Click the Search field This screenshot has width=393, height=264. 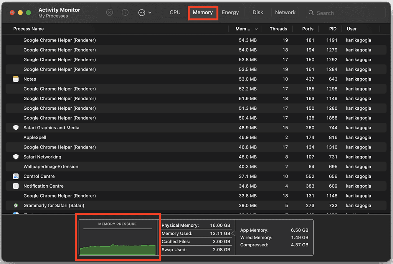tap(346, 13)
